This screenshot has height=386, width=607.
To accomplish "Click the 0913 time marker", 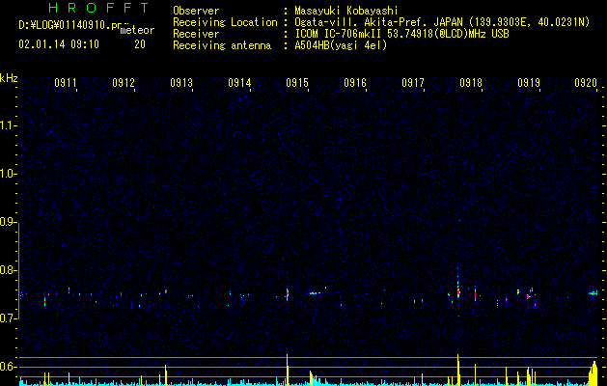I will 181,83.
